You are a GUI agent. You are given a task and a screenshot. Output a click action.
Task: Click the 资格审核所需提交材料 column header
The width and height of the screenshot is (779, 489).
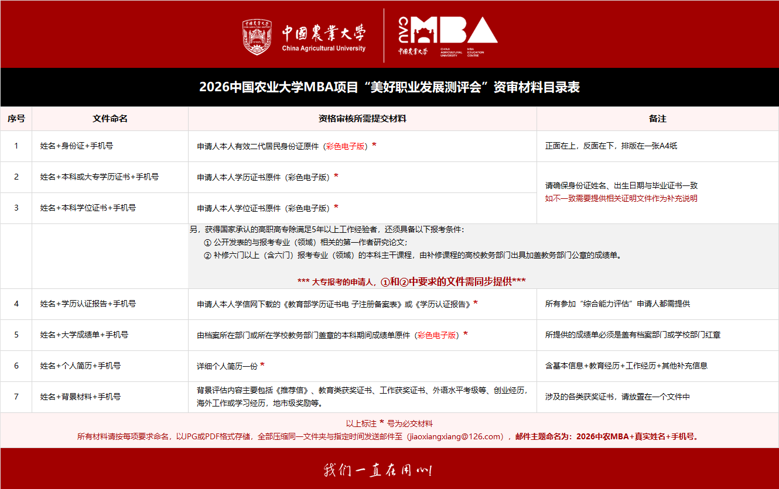point(362,118)
